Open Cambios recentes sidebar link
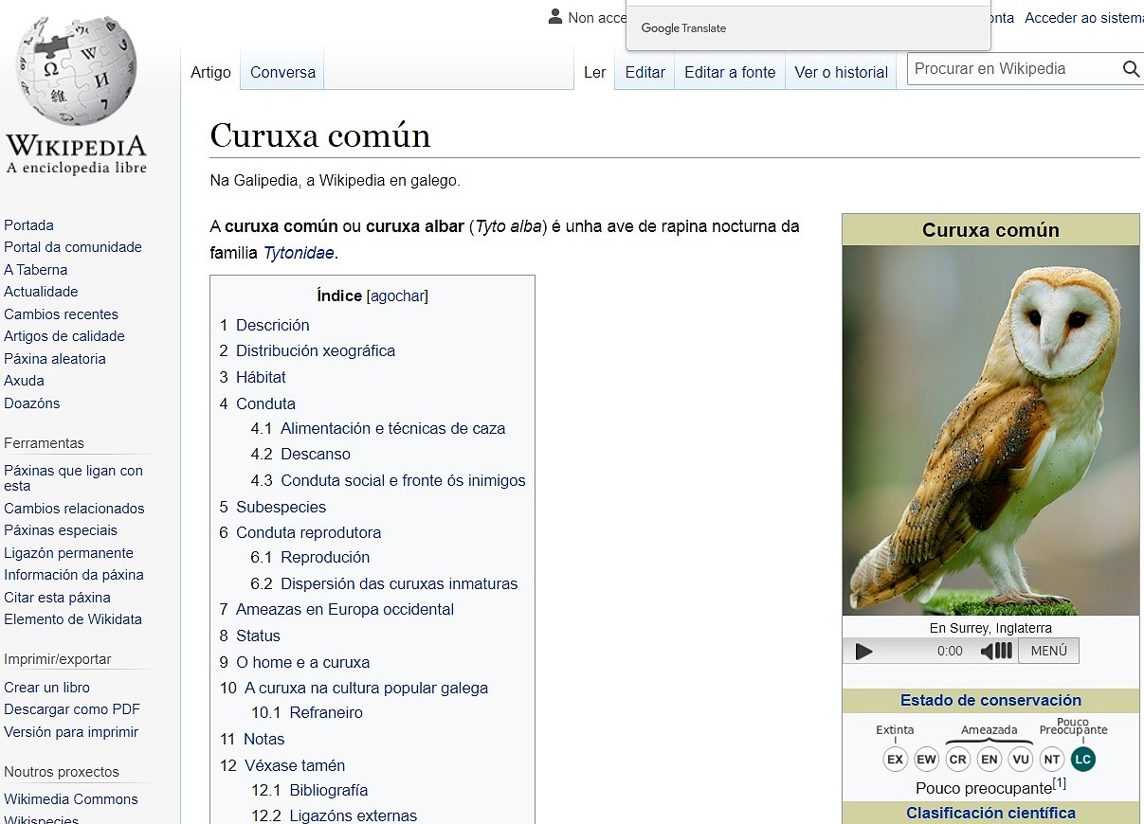Viewport: 1144px width, 824px height. coord(62,314)
